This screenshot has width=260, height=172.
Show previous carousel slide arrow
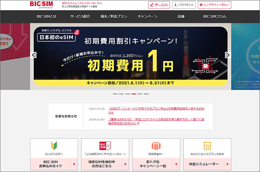(34, 55)
